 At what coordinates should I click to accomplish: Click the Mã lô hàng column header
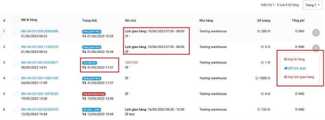coord(29,20)
